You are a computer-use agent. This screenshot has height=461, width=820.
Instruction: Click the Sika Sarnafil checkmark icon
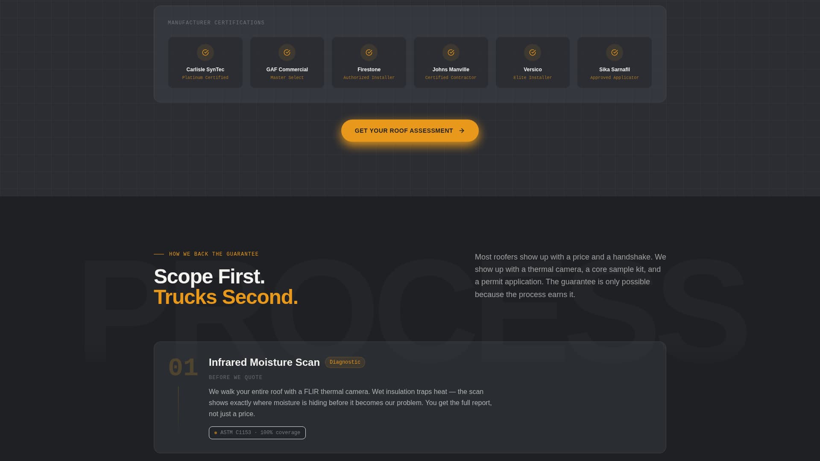615,53
